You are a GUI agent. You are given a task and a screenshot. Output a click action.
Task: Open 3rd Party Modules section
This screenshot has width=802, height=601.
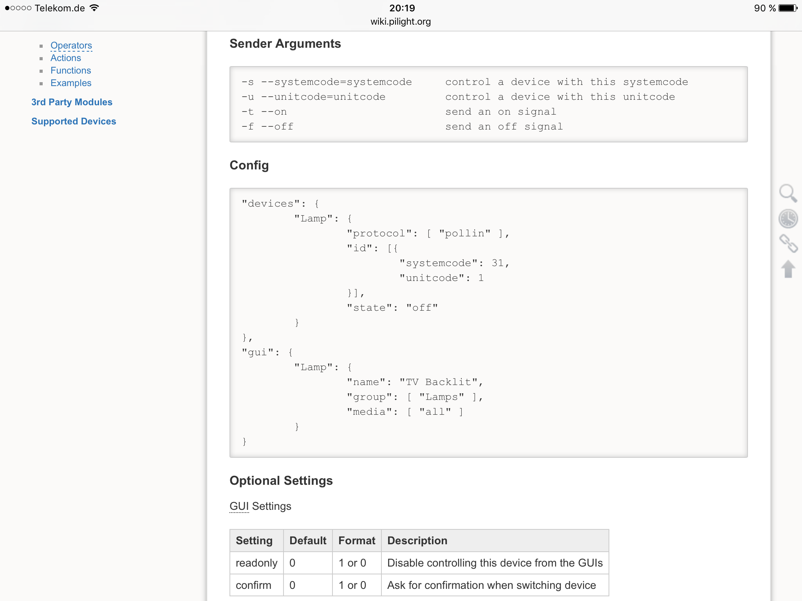[72, 102]
